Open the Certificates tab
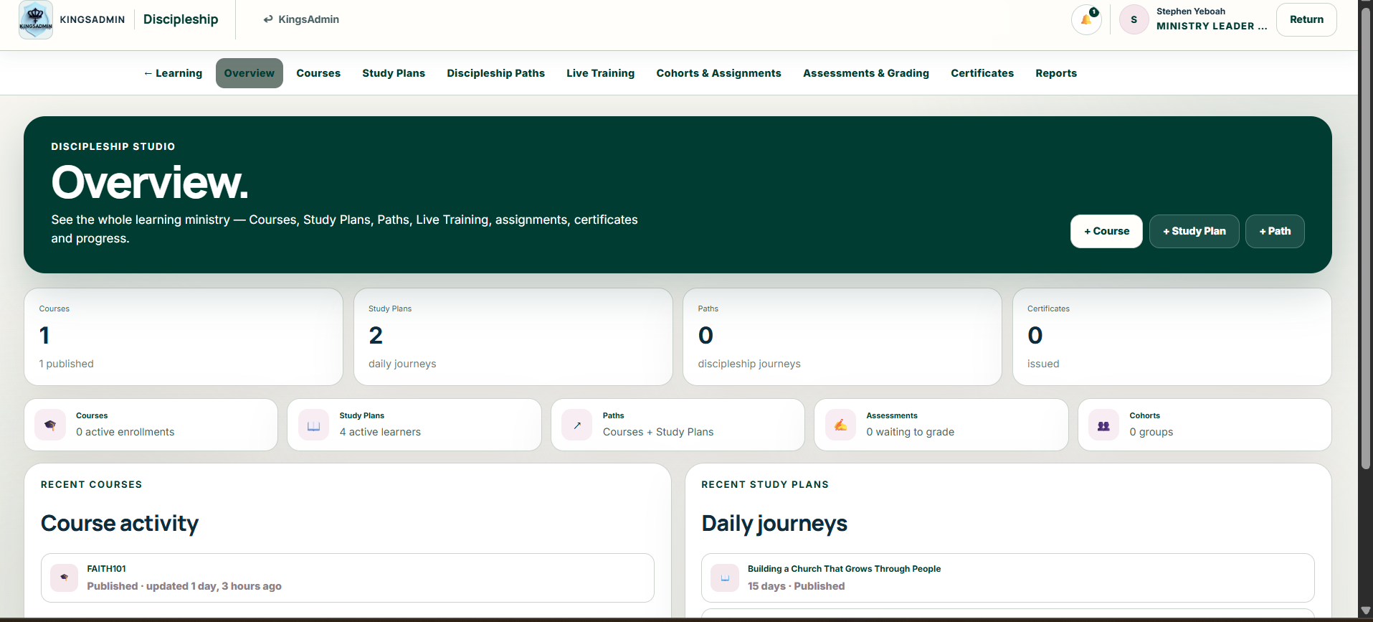The image size is (1373, 622). point(982,73)
